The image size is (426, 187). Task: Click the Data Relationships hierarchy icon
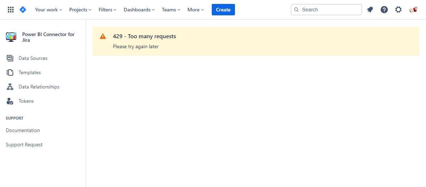10,87
